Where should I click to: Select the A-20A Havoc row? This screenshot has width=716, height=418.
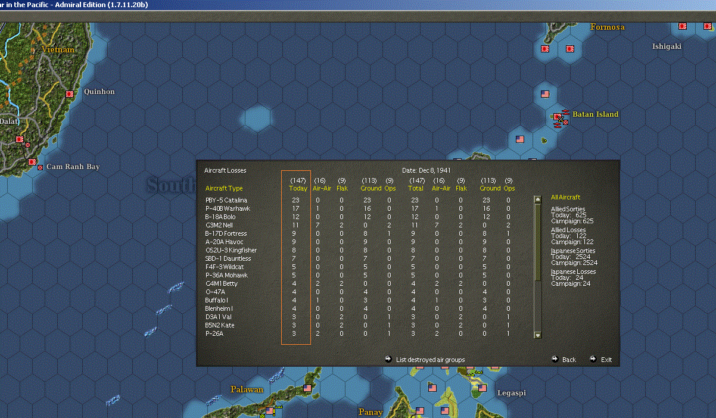(357, 242)
